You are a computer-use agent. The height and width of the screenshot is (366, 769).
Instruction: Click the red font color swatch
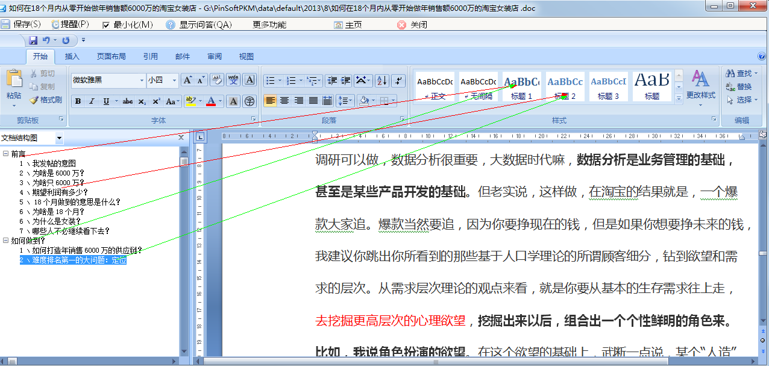[211, 101]
